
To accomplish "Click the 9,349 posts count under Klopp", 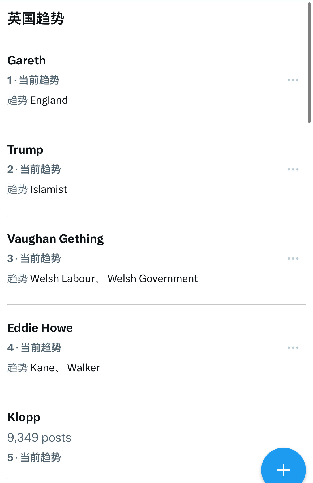I will 39,438.
